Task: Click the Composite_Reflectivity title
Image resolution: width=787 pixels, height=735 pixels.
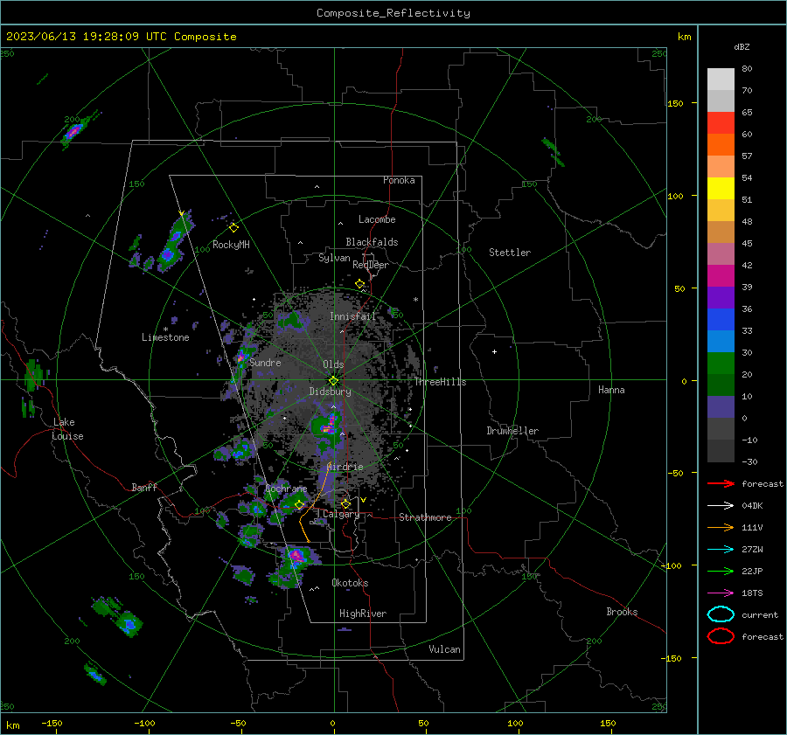Action: click(x=393, y=13)
